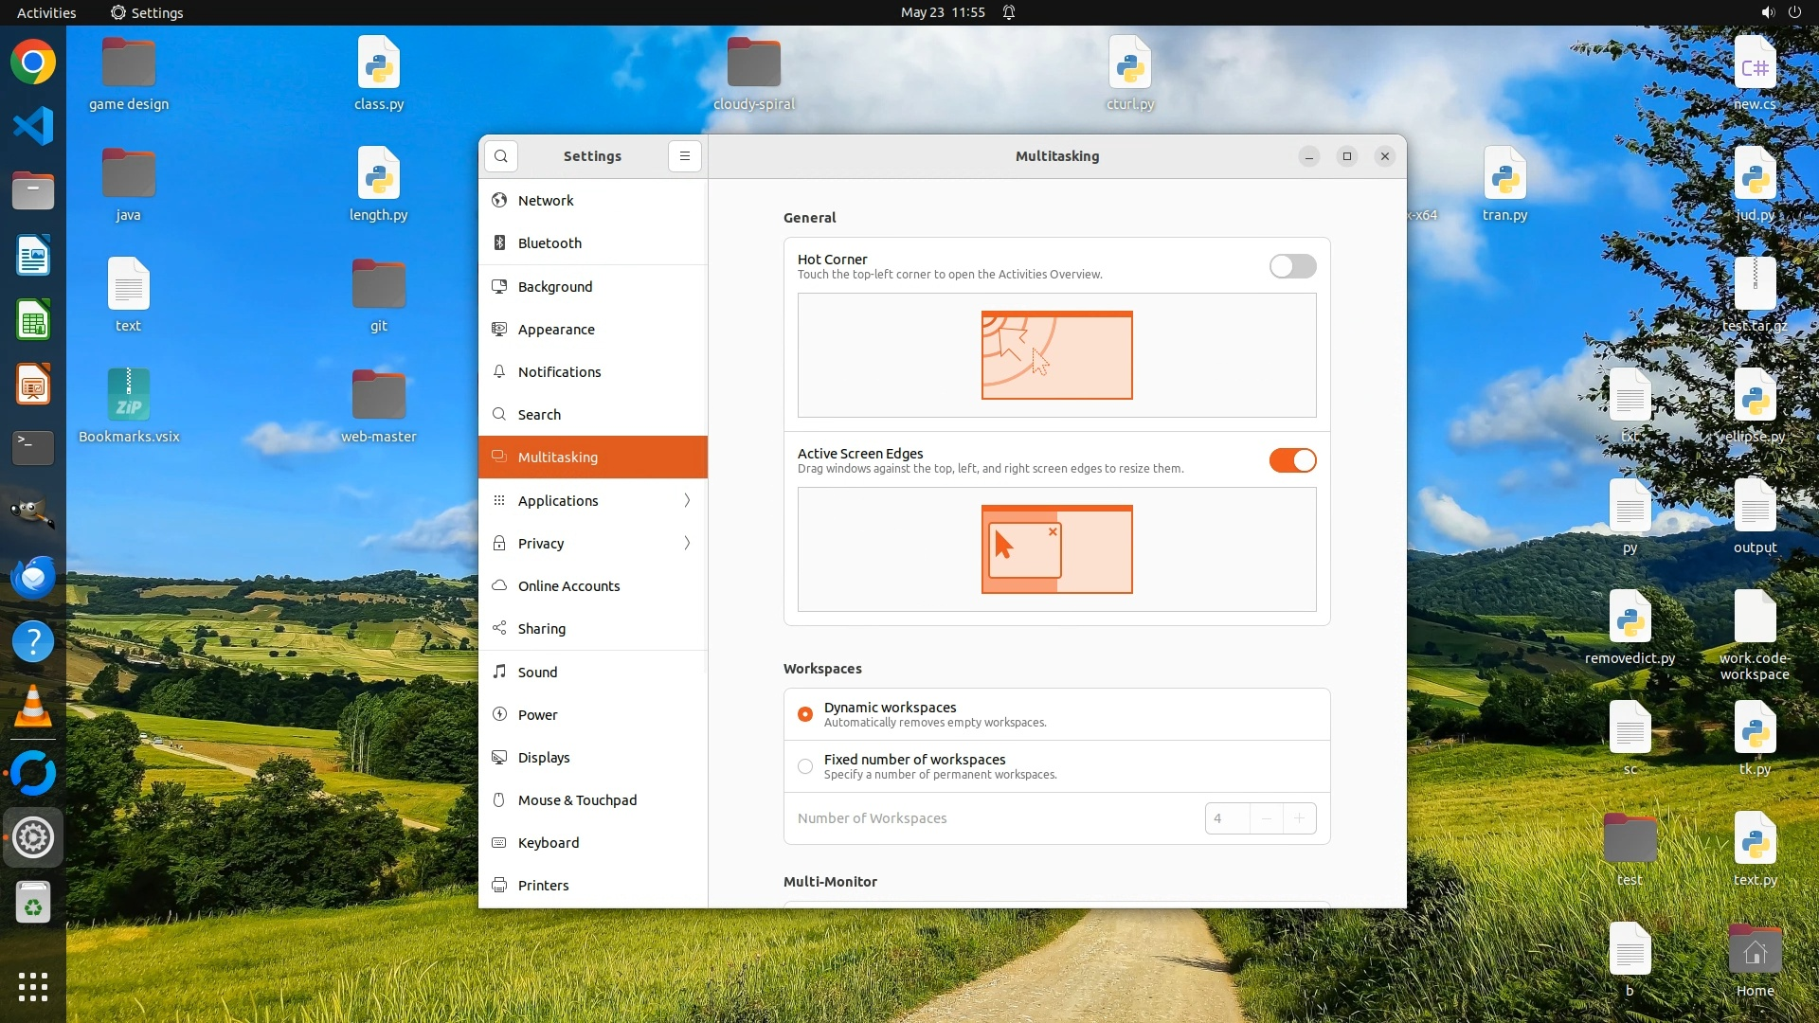Open the Settings hamburger menu
1819x1023 pixels.
(685, 156)
